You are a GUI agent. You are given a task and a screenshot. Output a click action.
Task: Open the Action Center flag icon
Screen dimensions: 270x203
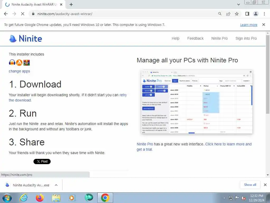[x=237, y=198]
